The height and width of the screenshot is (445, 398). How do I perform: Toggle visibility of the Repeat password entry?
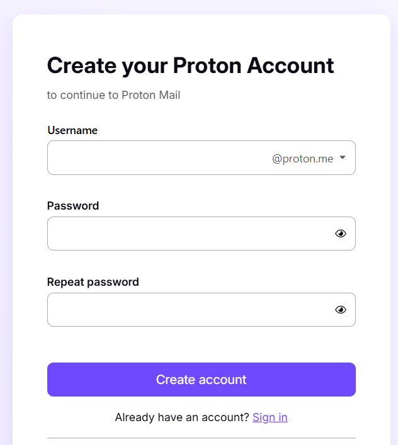341,310
